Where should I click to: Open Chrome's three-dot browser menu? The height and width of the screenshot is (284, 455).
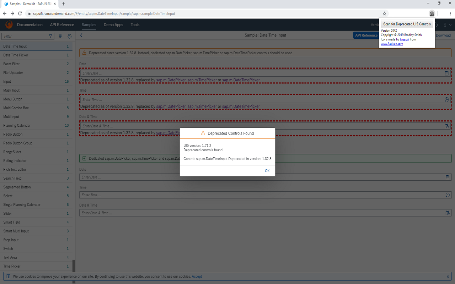pos(450,13)
